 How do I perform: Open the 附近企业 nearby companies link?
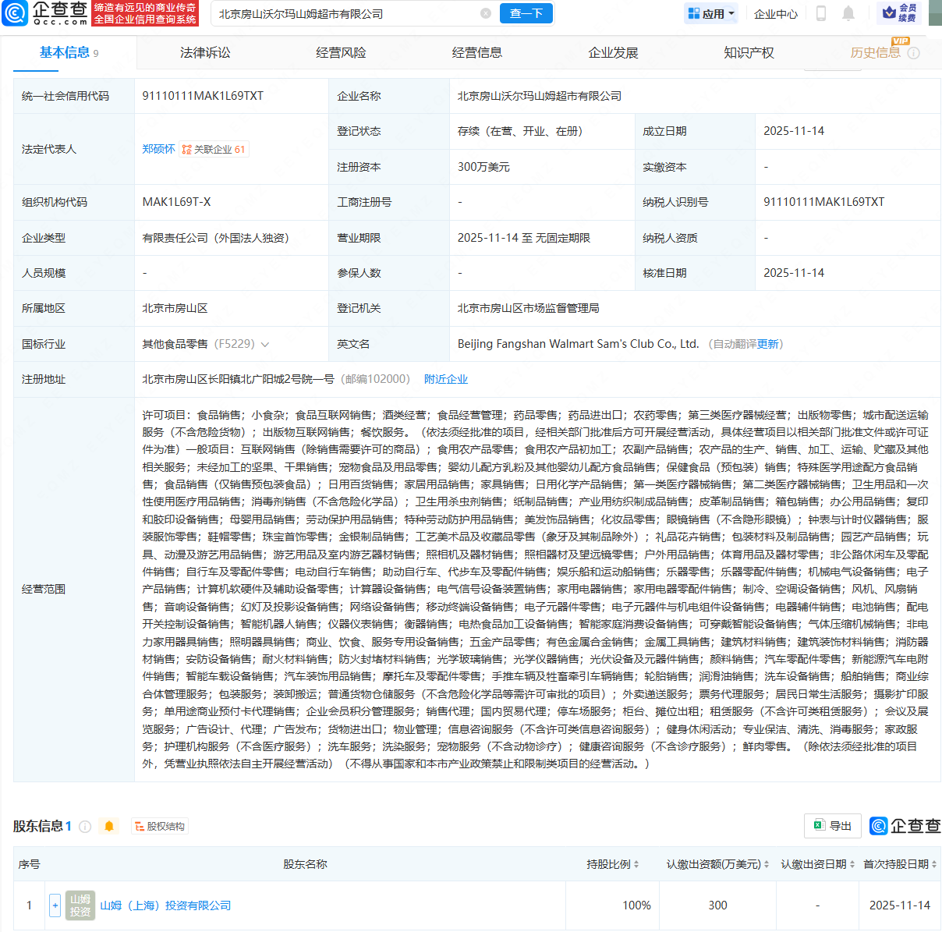(446, 379)
